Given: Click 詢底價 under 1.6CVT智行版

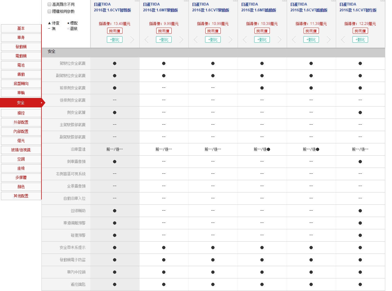Looking at the screenshot, I should tap(360, 31).
